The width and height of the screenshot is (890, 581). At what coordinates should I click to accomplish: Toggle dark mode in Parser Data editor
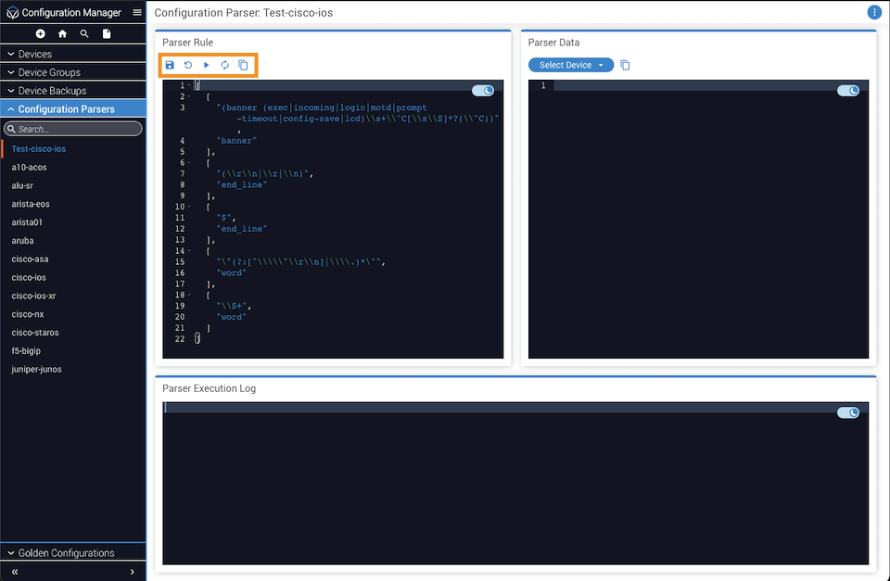(x=848, y=90)
